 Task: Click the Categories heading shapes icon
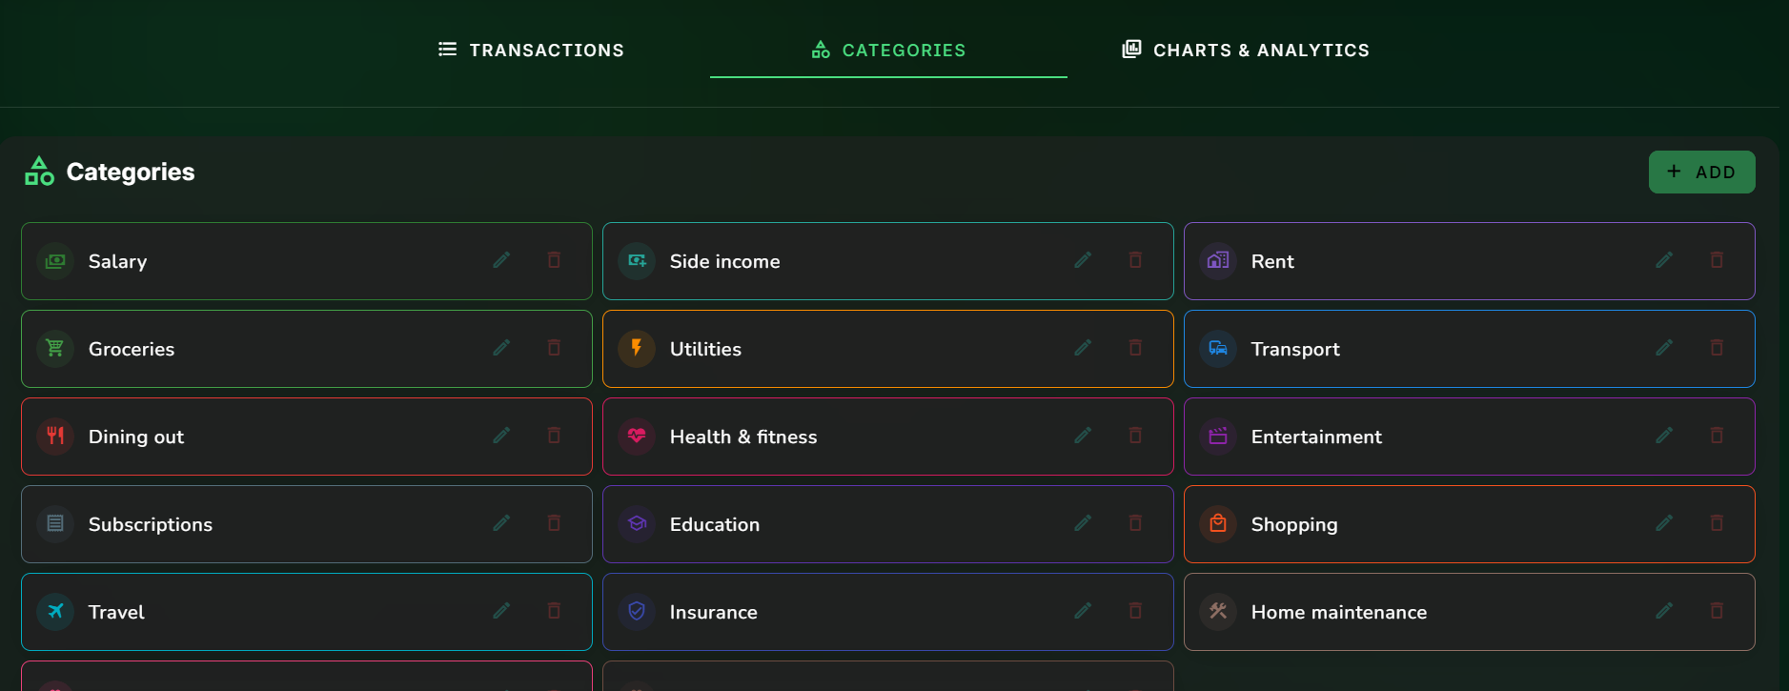[x=39, y=172]
